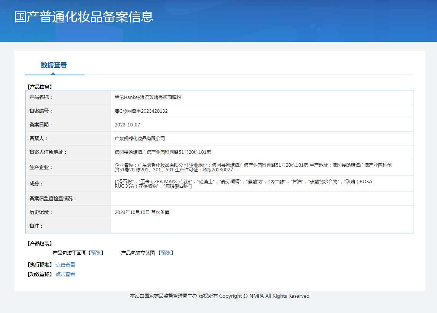Click the 【产品信息】 section heading

(x=40, y=87)
